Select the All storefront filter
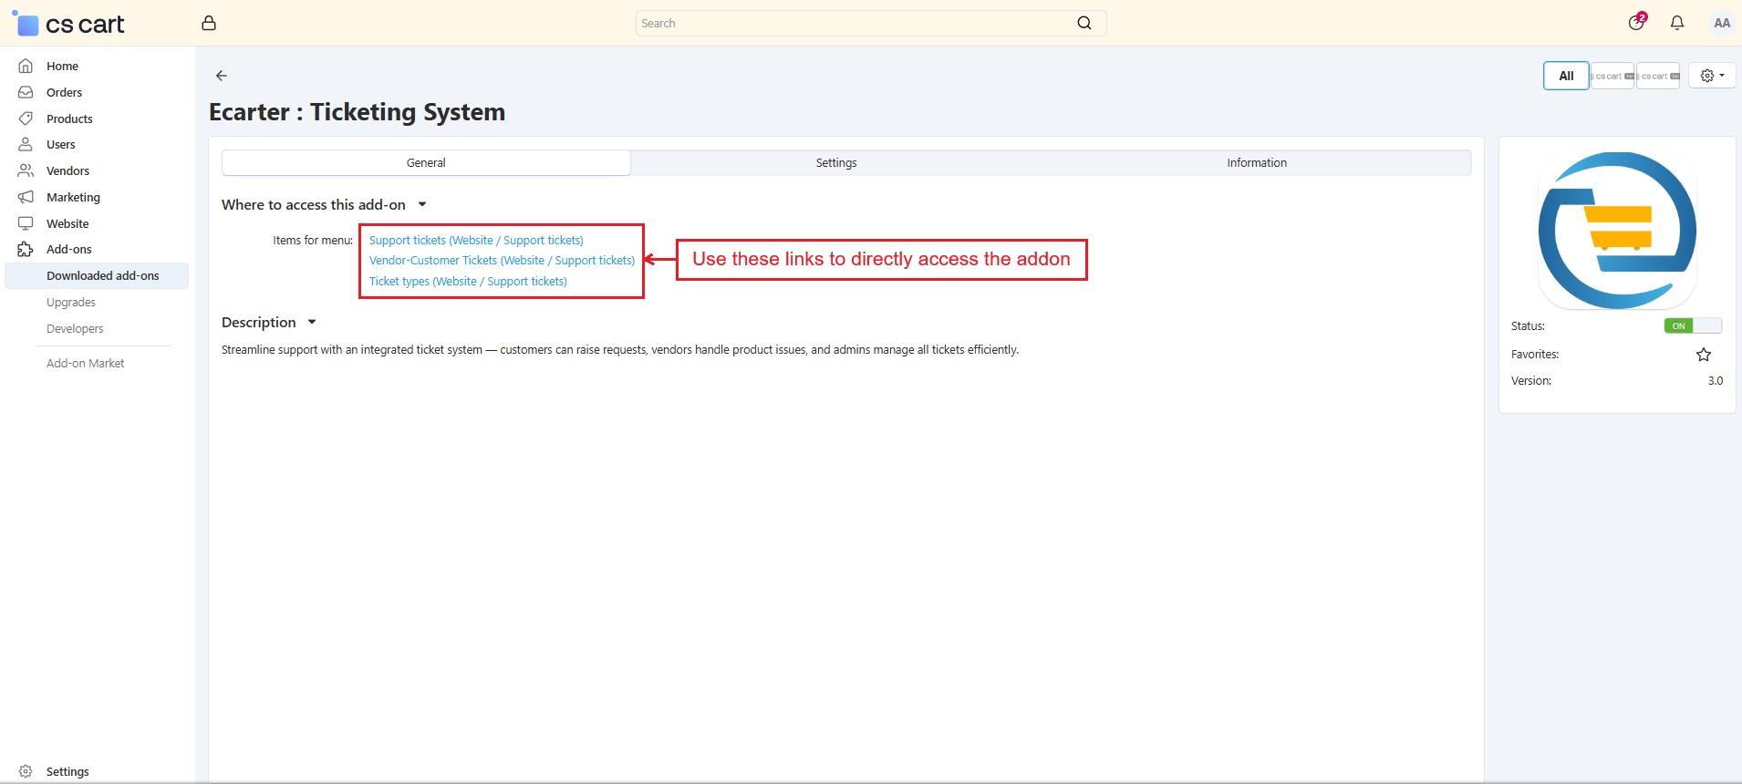The width and height of the screenshot is (1742, 784). click(1565, 76)
